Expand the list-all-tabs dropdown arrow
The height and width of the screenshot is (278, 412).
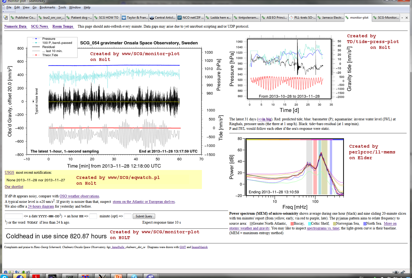402,18
